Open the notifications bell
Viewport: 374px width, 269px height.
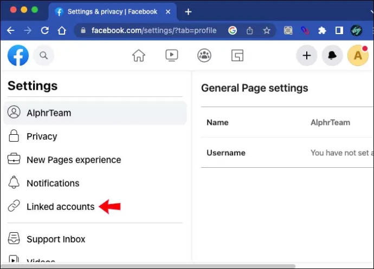tap(332, 55)
